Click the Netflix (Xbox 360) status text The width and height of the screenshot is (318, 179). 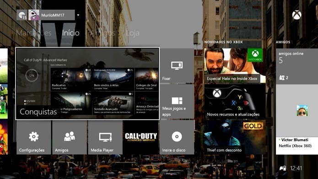[295, 146]
